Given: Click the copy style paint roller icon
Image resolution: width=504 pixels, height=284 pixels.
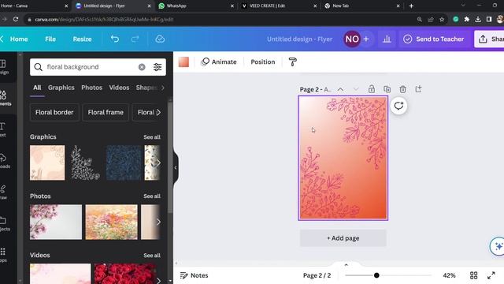Looking at the screenshot, I should [292, 62].
